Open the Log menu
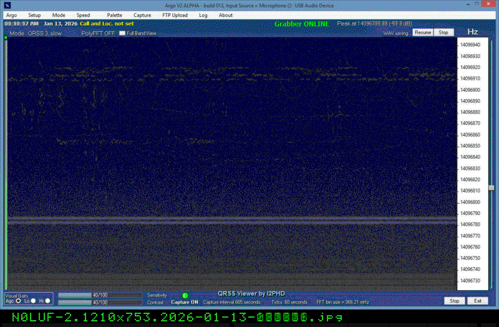This screenshot has height=327, width=499. click(203, 15)
